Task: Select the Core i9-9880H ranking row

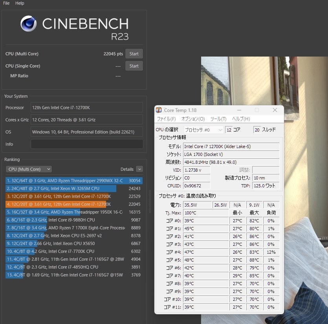Action: [74, 220]
